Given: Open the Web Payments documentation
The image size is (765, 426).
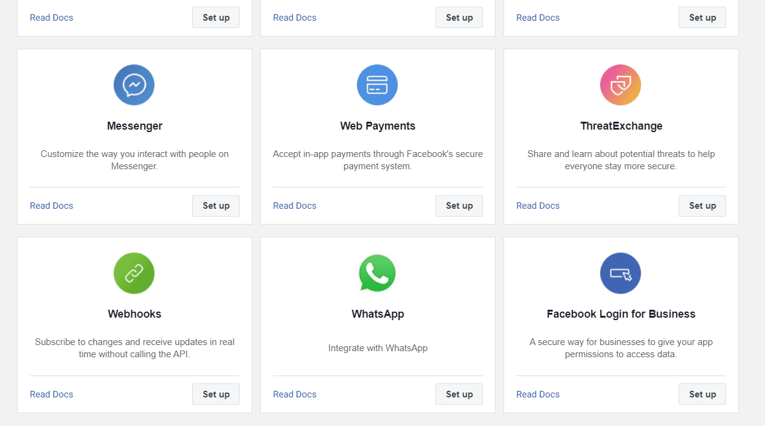Looking at the screenshot, I should pos(294,206).
